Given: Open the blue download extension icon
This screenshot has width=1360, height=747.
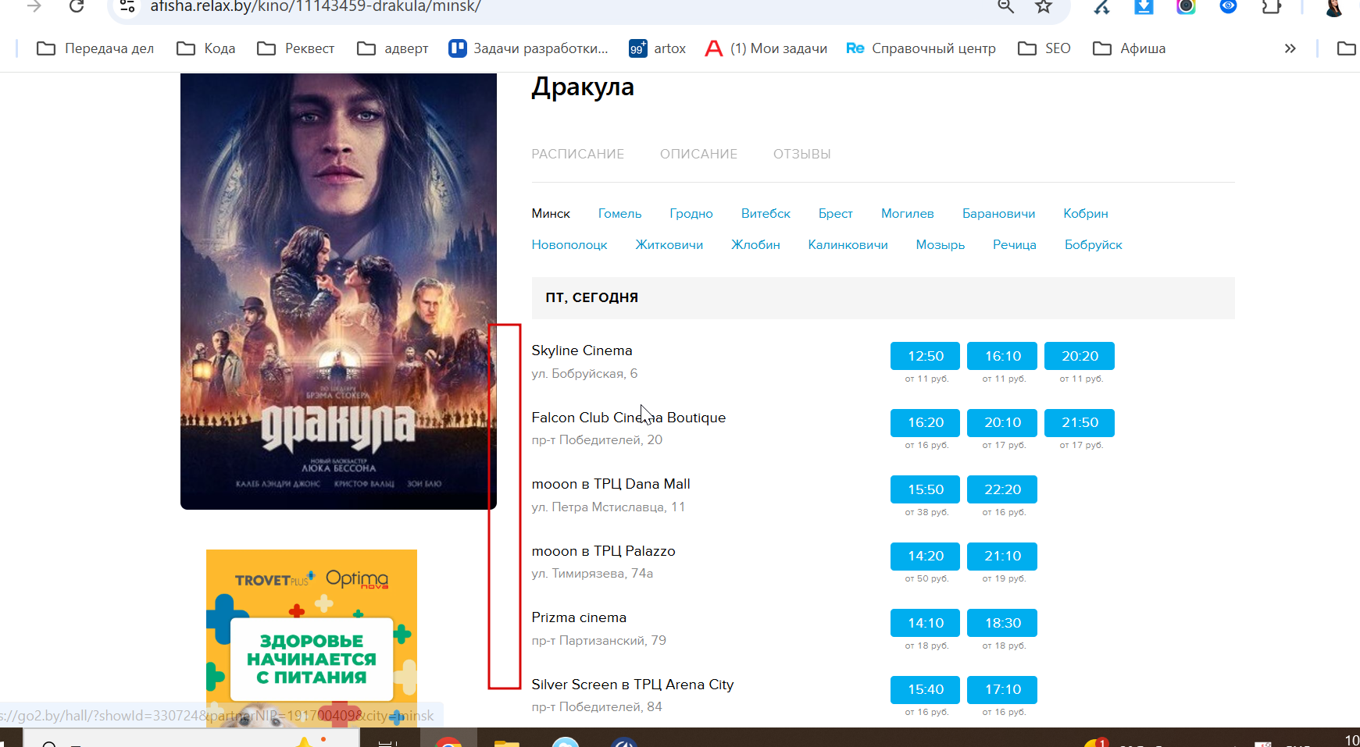Looking at the screenshot, I should [1144, 7].
